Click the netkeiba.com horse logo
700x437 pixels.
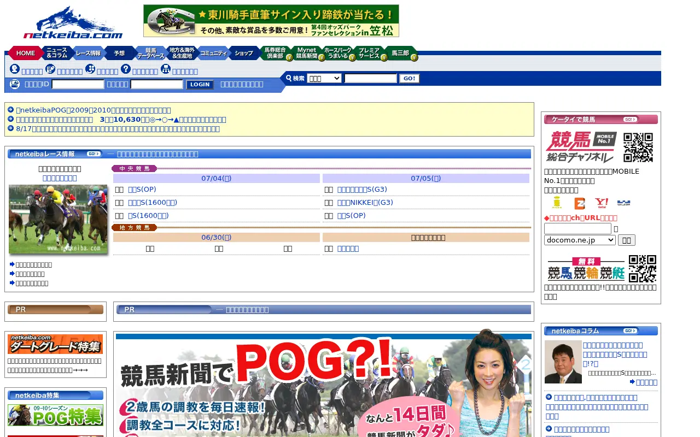point(73,22)
